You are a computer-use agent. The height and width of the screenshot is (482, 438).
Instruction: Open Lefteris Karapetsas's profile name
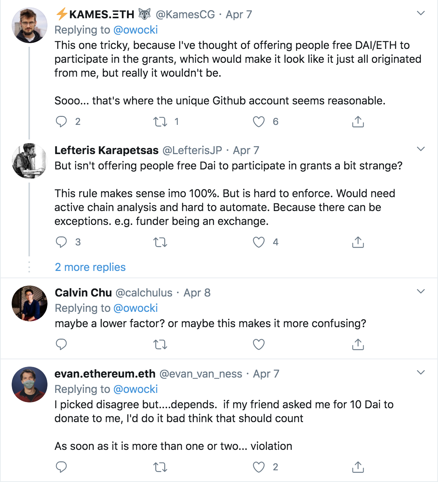(x=107, y=150)
